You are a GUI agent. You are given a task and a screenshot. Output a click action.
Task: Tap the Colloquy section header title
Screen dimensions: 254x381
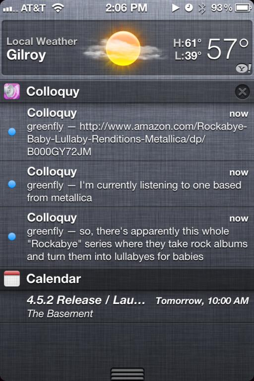point(53,92)
